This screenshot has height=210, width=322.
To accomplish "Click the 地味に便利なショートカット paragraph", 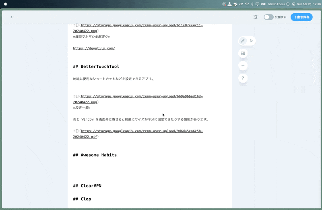I will pyautogui.click(x=114, y=79).
